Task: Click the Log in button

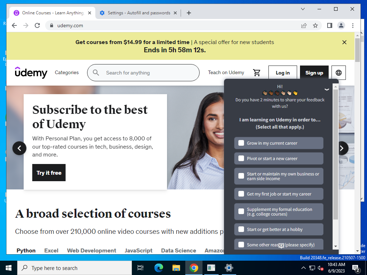Action: 283,73
